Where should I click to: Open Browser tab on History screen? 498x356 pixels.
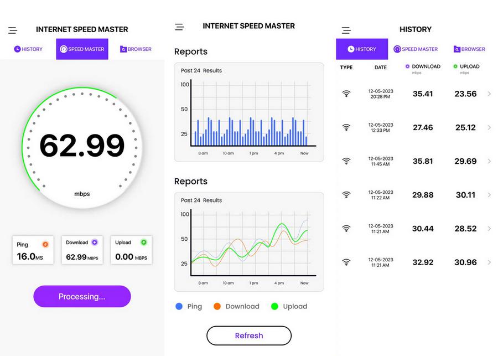tap(469, 49)
